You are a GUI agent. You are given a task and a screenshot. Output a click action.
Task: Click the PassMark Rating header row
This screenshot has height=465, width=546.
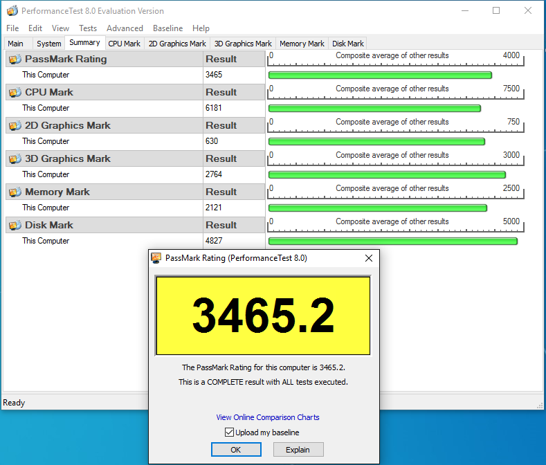[x=136, y=59]
